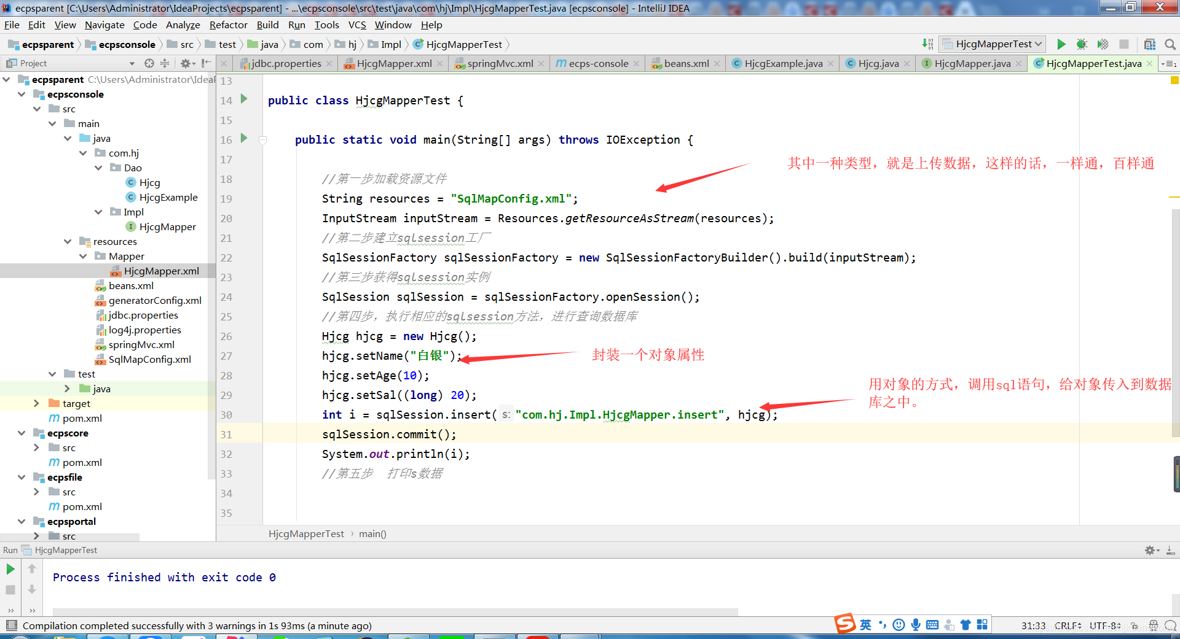The width and height of the screenshot is (1180, 639).
Task: Open Sogou skin shirt icon
Action: coord(966,625)
